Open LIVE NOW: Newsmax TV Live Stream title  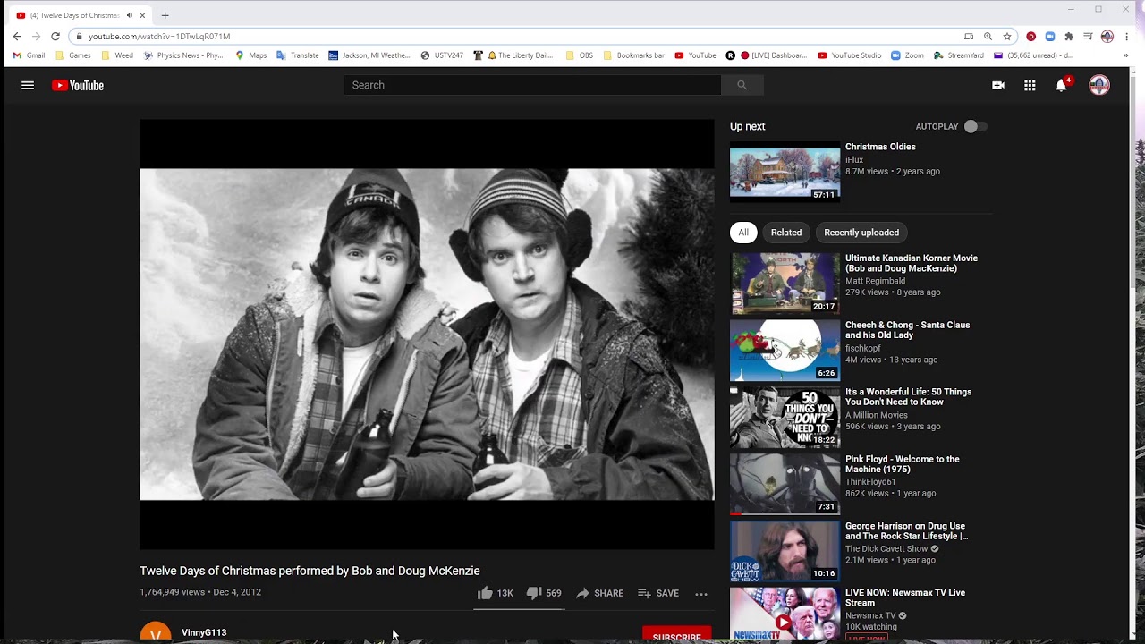click(x=905, y=597)
